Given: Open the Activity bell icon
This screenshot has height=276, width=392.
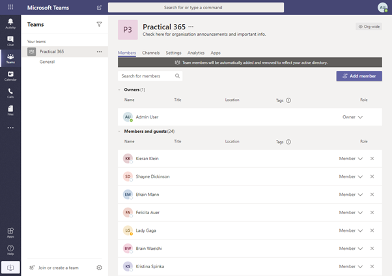Looking at the screenshot, I should click(x=10, y=23).
